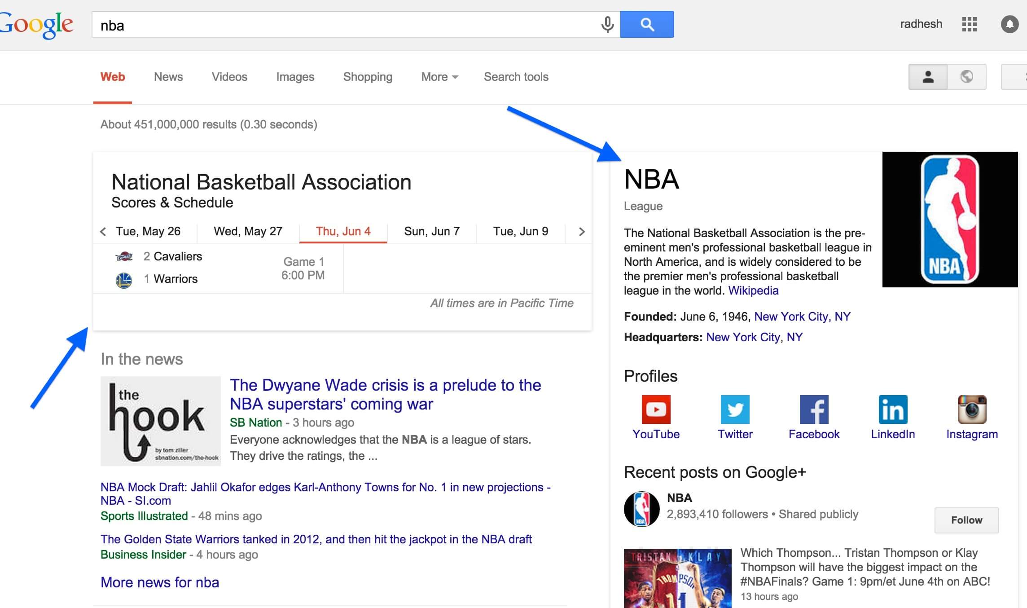Open Search tools options
Viewport: 1027px width, 608px height.
[x=516, y=77]
